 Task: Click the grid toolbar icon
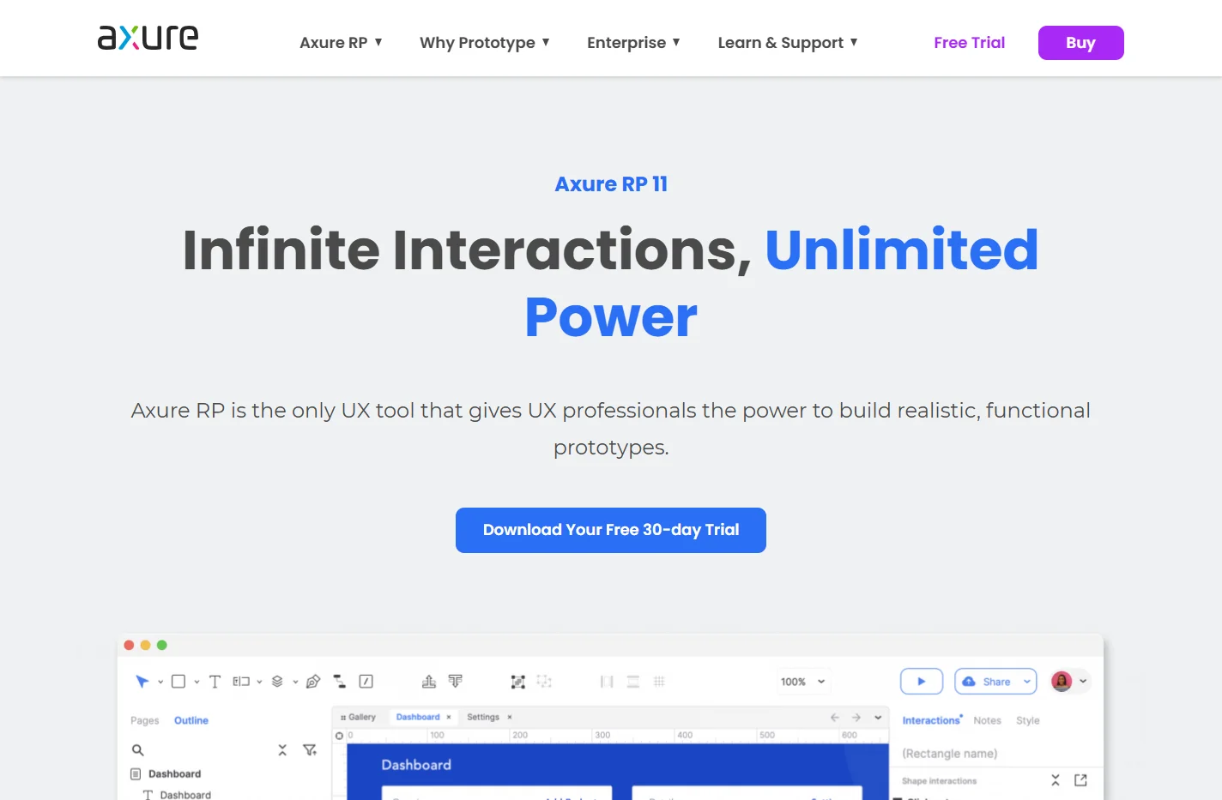click(x=659, y=682)
